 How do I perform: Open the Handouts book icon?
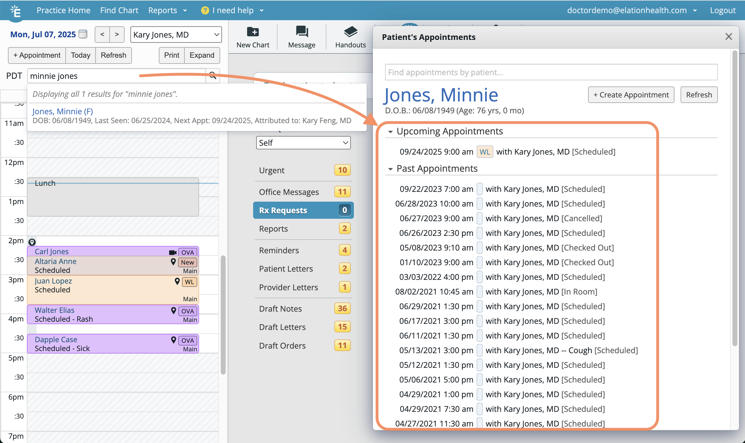350,32
